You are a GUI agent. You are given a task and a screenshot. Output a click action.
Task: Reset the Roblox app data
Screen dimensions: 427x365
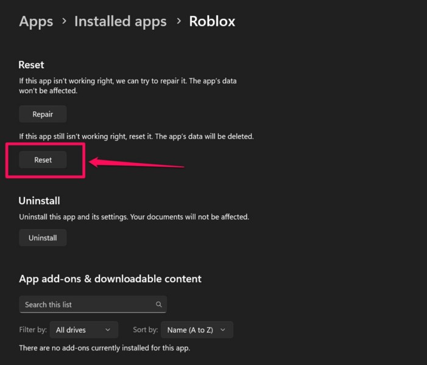[43, 160]
